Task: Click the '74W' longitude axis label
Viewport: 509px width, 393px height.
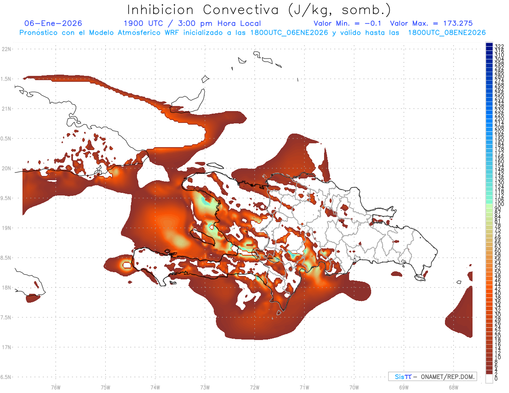Action: (155, 387)
